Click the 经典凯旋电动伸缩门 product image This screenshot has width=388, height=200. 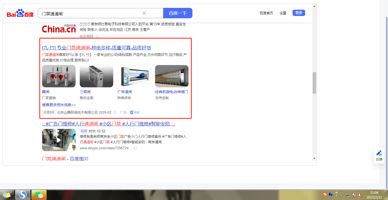(172, 76)
